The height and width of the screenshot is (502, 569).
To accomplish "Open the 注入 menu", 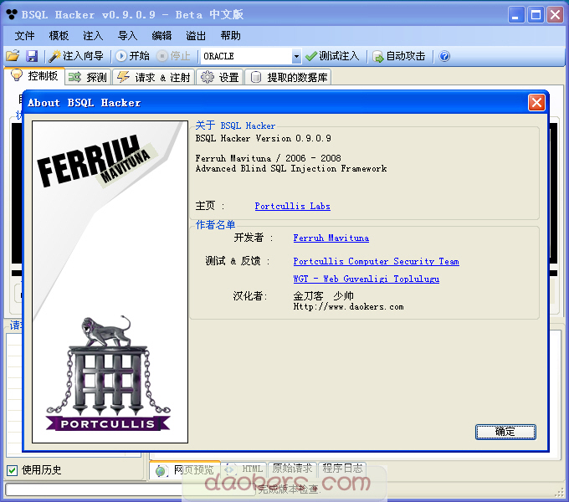I will pyautogui.click(x=93, y=35).
